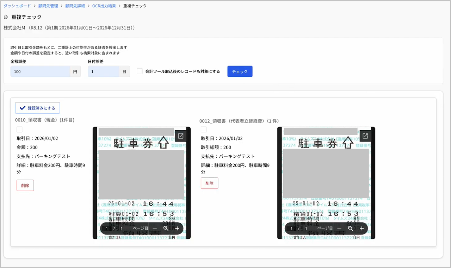Image resolution: width=451 pixels, height=268 pixels.
Task: Tick the checkbox under 0010_領収書（現金）
Action: (19, 130)
